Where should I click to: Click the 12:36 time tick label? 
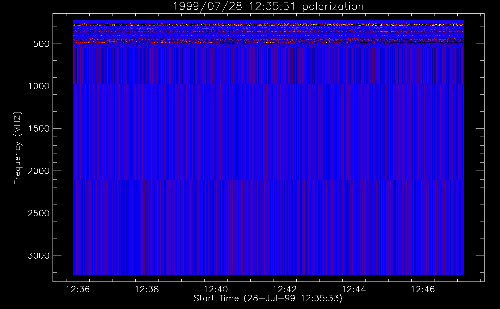point(78,290)
